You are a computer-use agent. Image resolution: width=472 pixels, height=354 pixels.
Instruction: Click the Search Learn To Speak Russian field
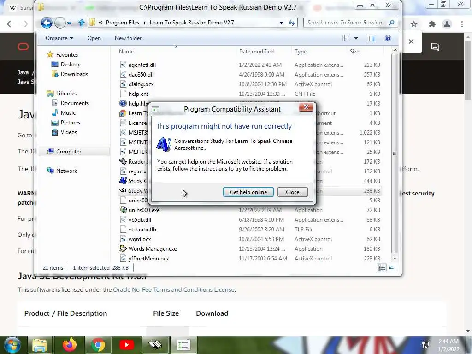tap(351, 23)
